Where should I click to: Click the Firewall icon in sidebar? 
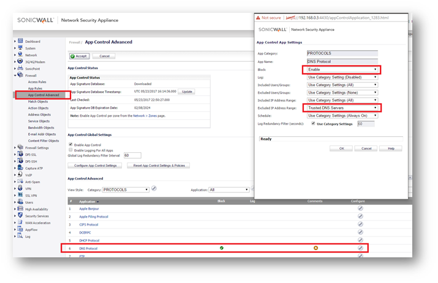pos(20,75)
